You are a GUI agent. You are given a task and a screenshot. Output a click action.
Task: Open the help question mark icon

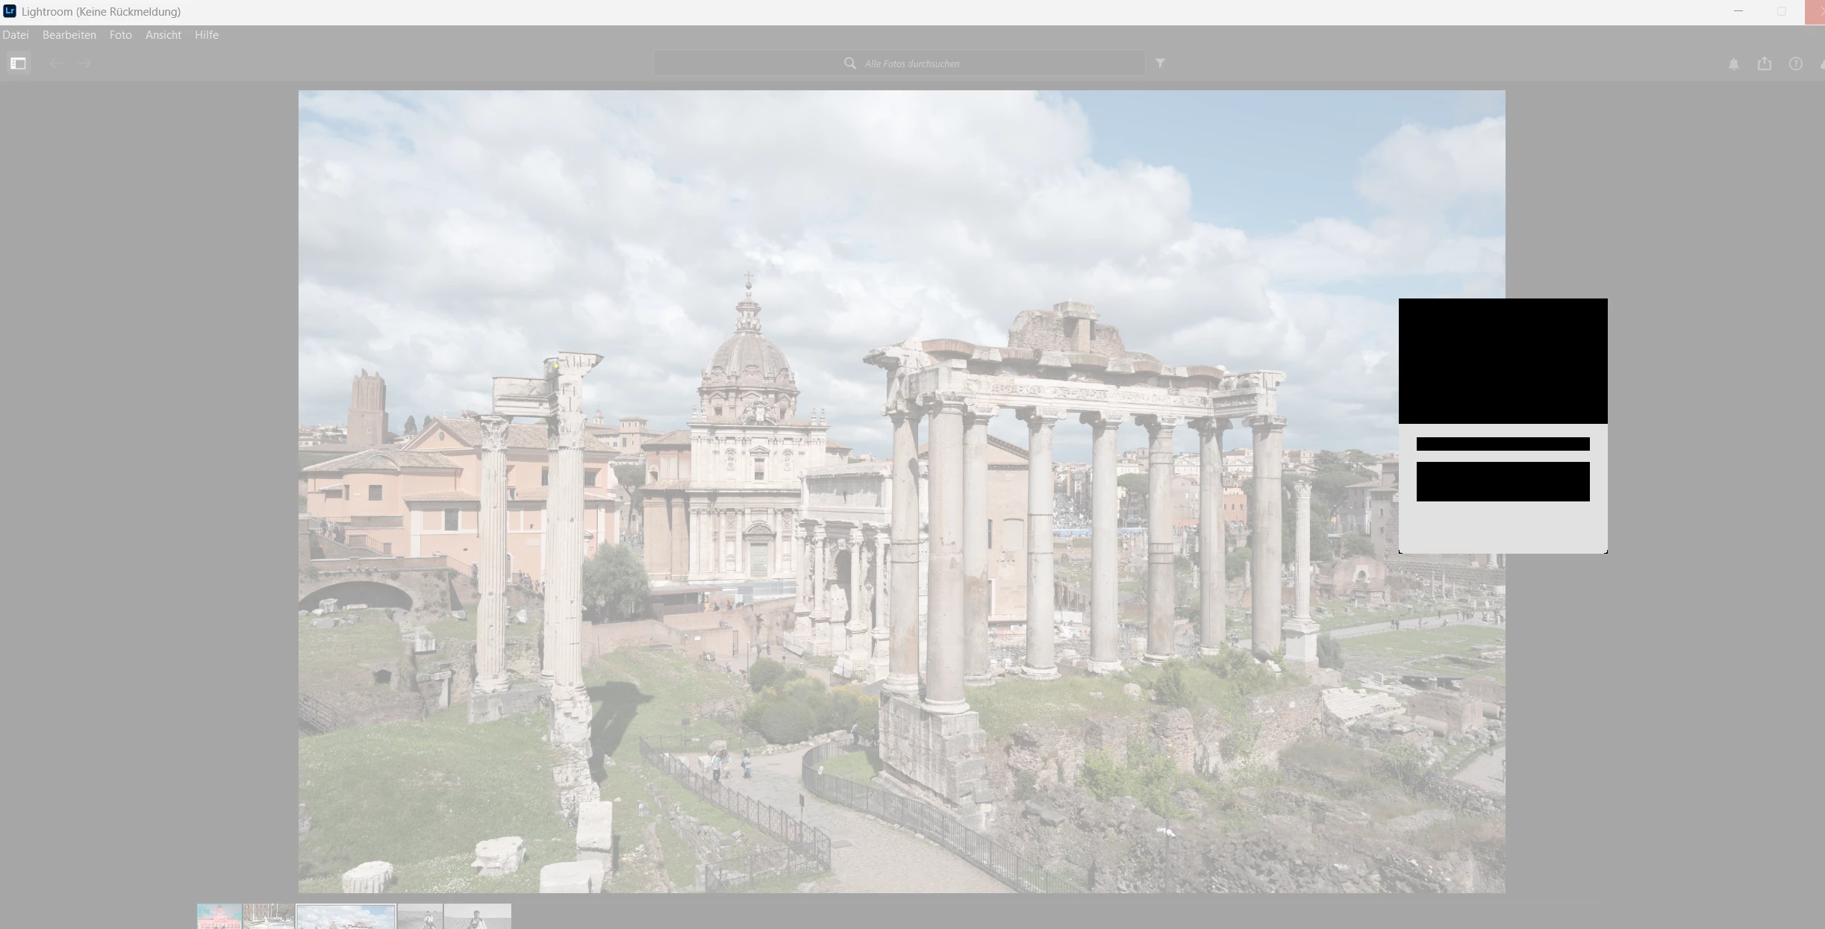pos(1795,64)
